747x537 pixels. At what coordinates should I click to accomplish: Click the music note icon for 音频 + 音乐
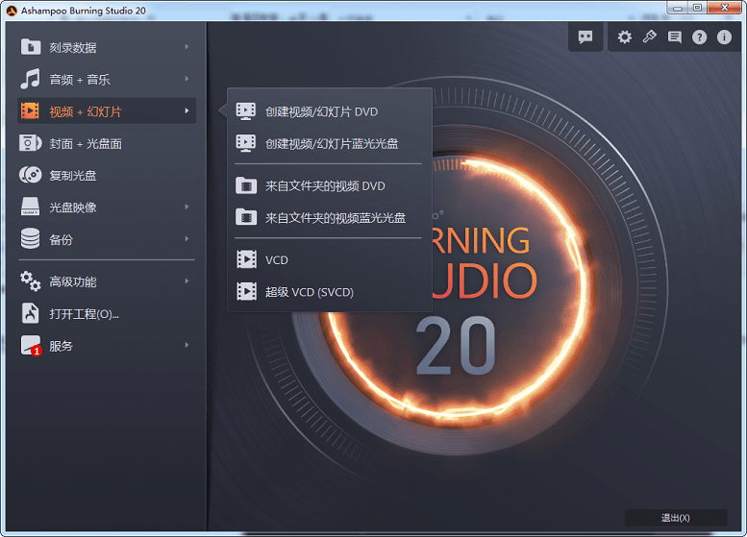(30, 79)
